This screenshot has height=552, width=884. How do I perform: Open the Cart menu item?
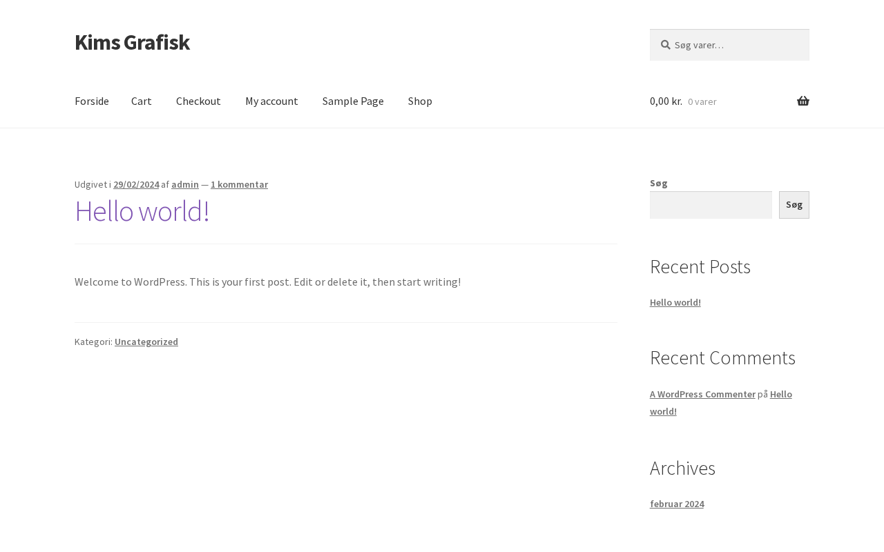(x=142, y=101)
